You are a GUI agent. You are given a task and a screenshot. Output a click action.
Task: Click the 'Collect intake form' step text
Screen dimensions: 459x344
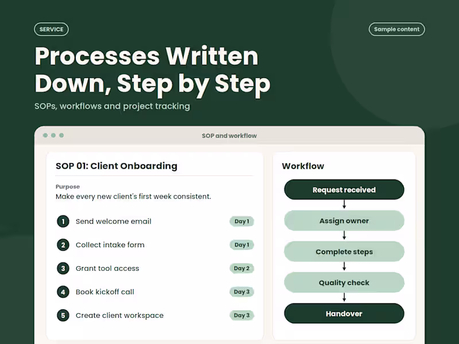pyautogui.click(x=110, y=245)
